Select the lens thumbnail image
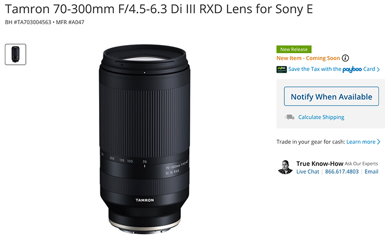Viewport: 385px width, 238px height. tap(15, 54)
